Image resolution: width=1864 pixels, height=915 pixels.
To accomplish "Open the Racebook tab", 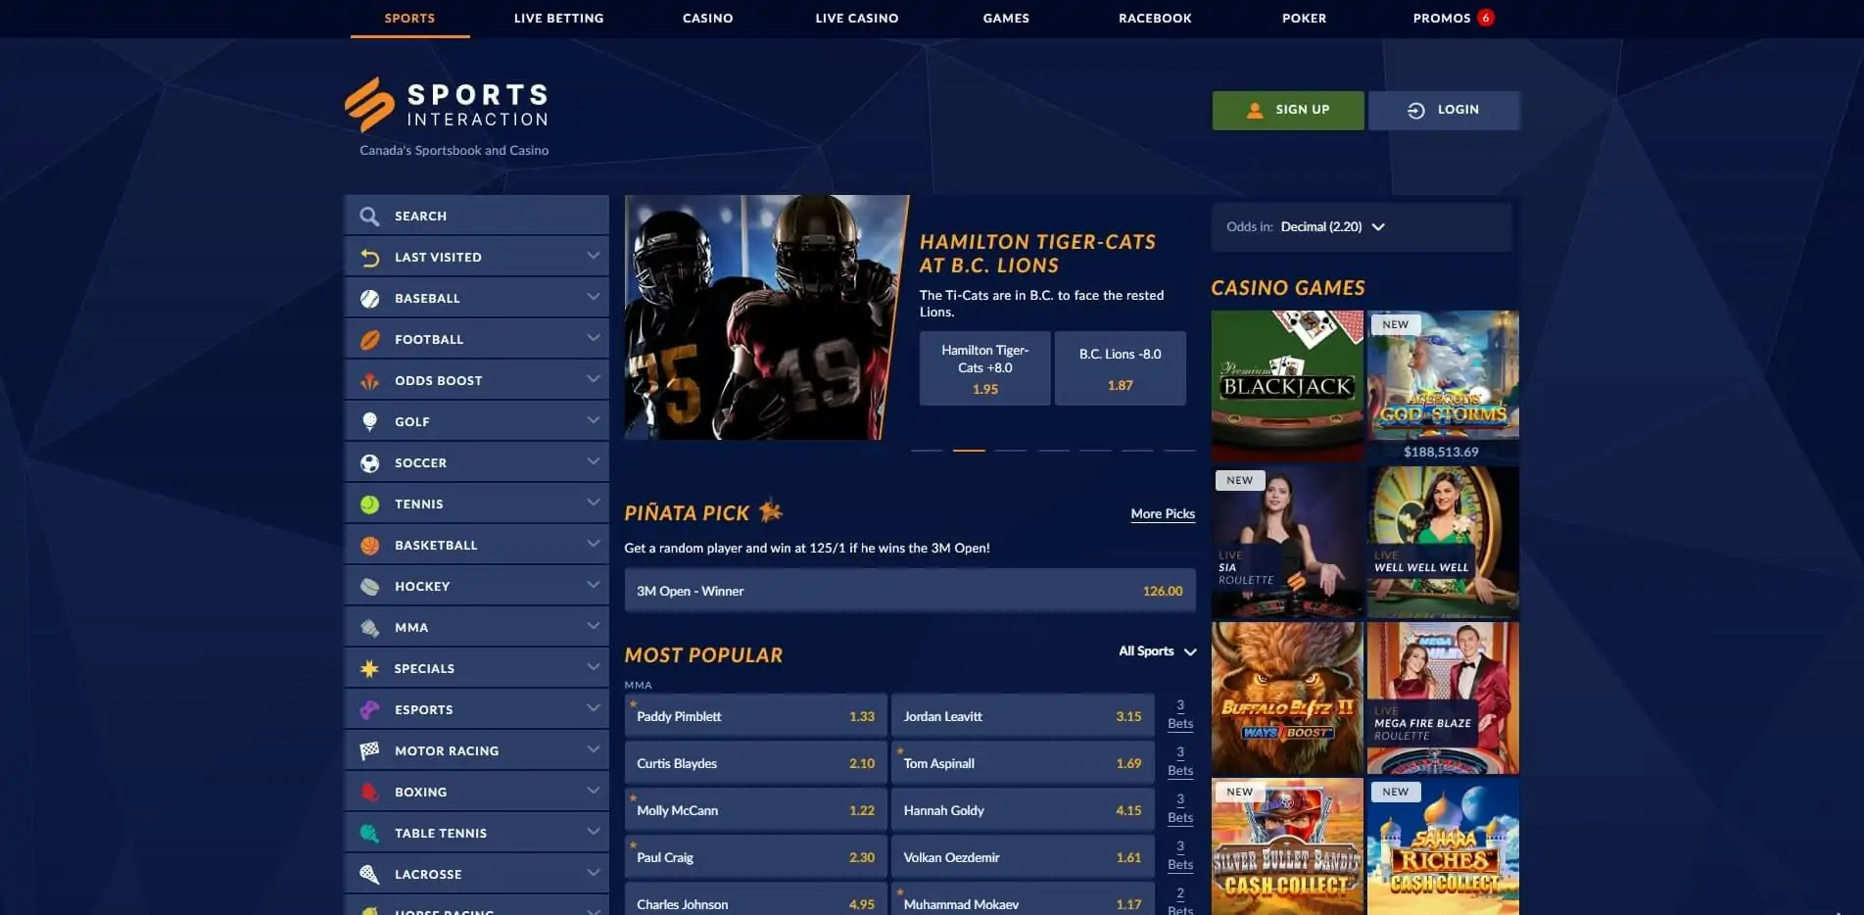I will pos(1155,19).
